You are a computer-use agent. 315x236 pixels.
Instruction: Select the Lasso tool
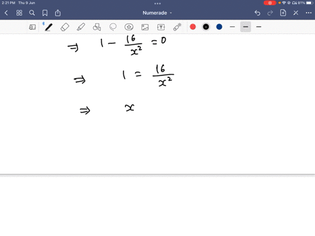coord(113,27)
